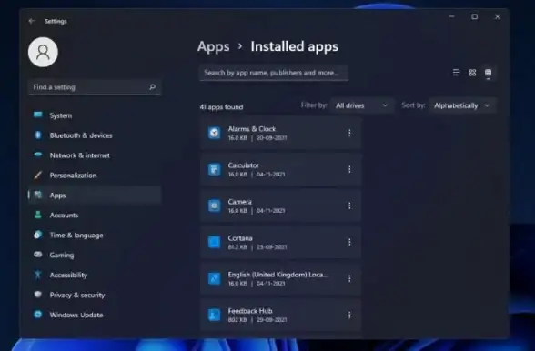Click the 41 apps found text

[221, 107]
